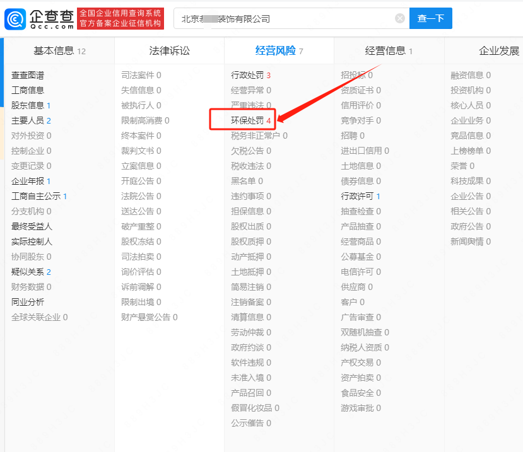Click 科技成果 0
Viewport: 523px width, 452px height.
coord(471,182)
